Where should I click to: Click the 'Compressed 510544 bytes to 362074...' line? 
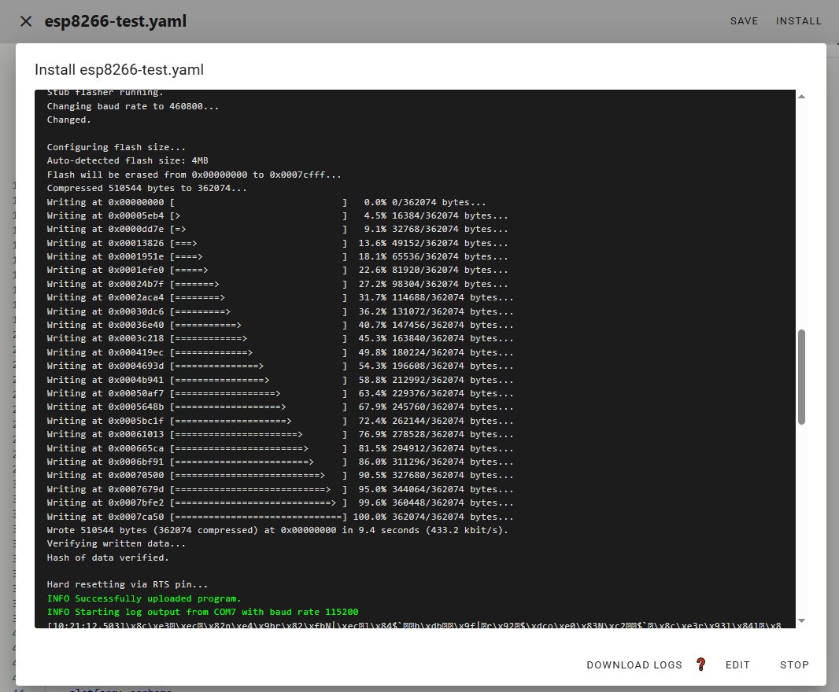(146, 188)
